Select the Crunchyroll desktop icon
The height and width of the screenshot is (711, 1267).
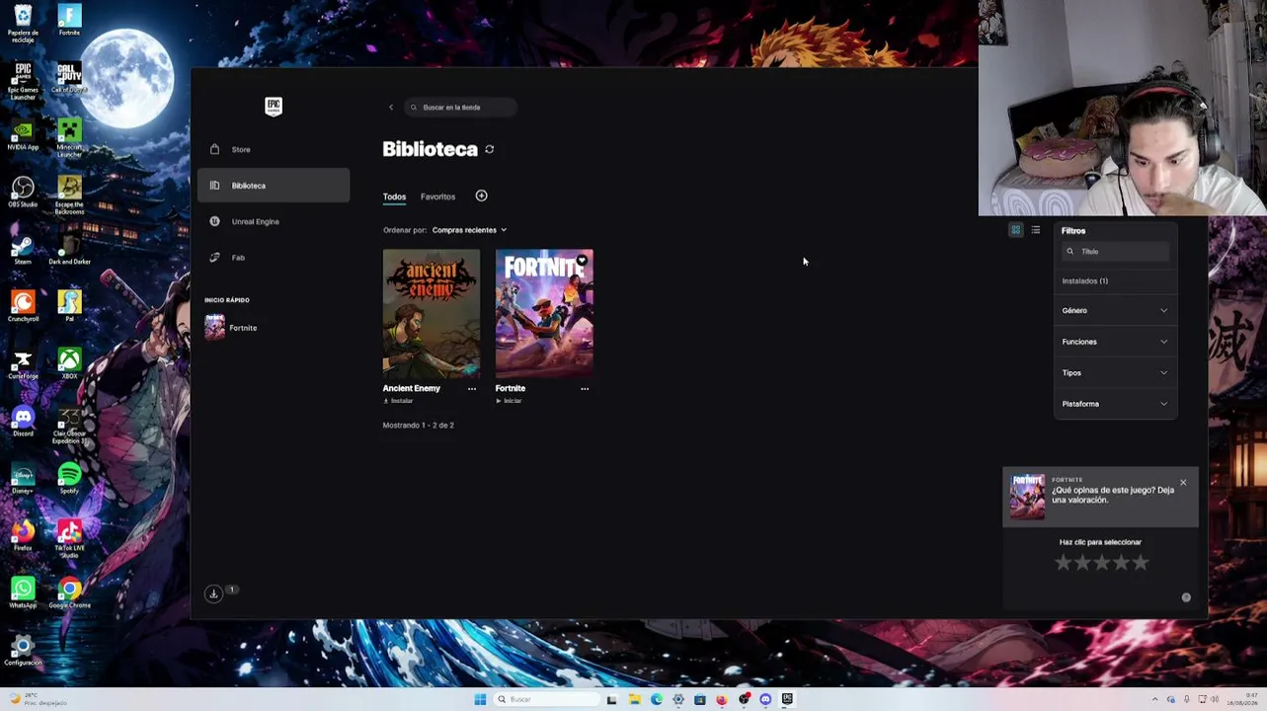(x=23, y=306)
